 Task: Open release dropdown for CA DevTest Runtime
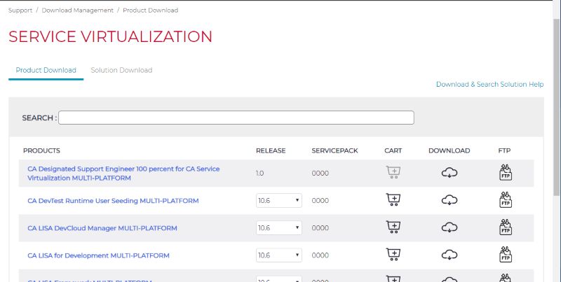click(278, 201)
